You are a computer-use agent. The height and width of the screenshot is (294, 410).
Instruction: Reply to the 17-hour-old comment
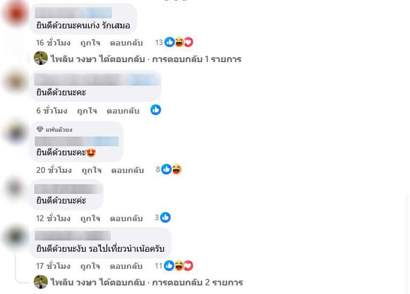point(126,266)
